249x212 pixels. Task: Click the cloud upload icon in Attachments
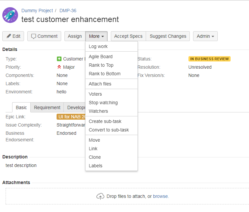point(100,196)
